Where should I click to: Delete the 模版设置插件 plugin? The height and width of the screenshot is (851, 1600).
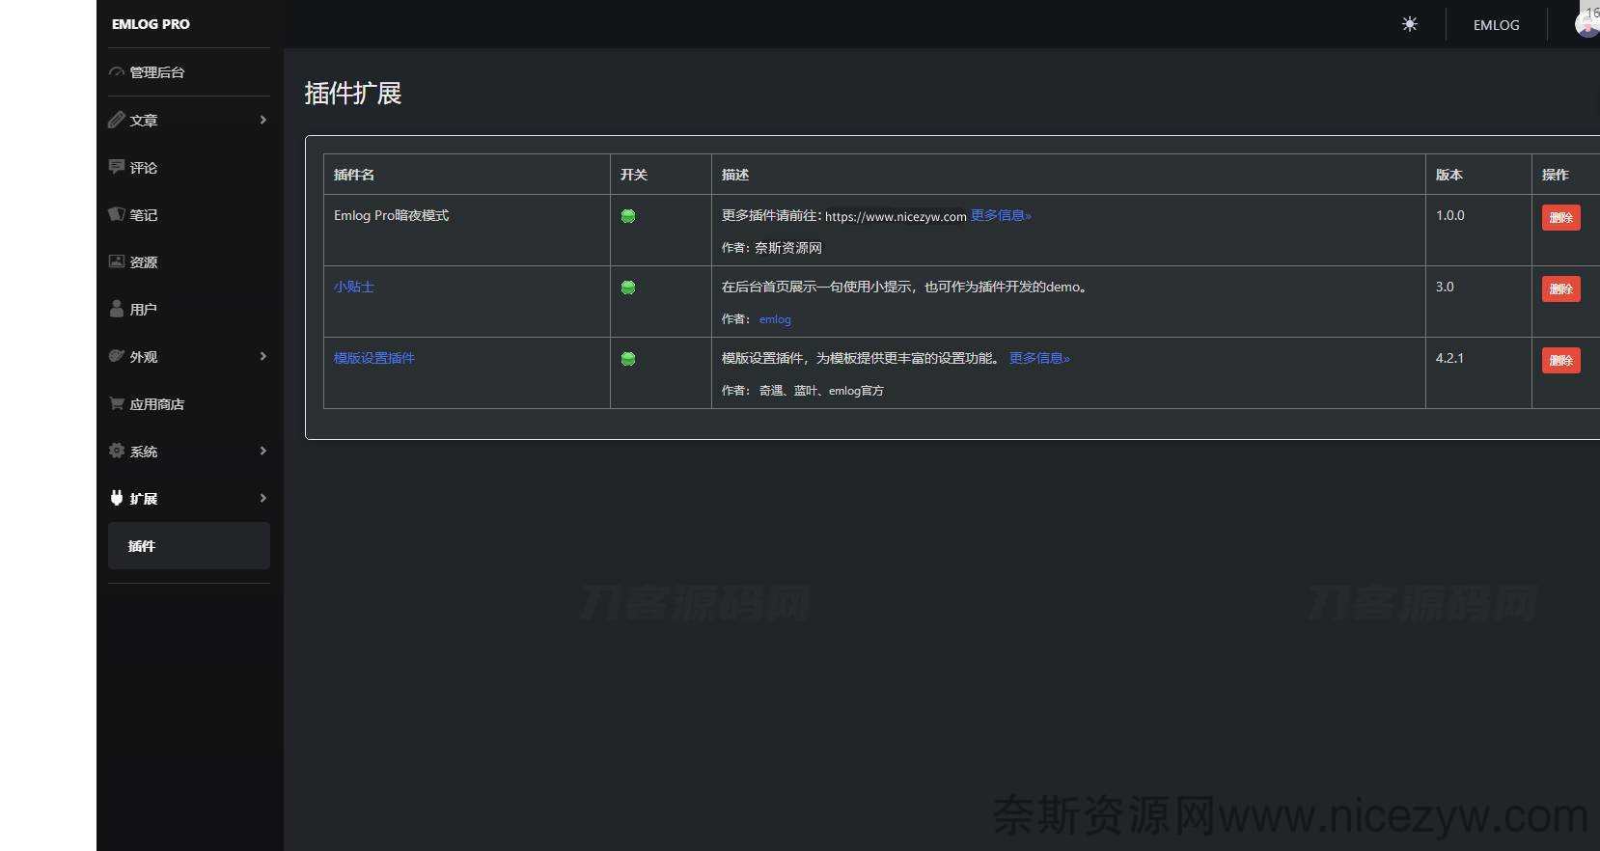pos(1560,361)
